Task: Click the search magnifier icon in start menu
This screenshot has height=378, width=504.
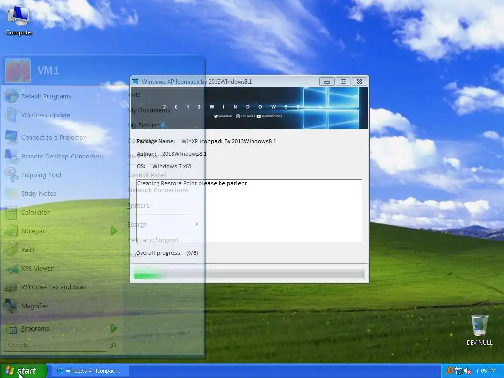Action: [x=113, y=346]
